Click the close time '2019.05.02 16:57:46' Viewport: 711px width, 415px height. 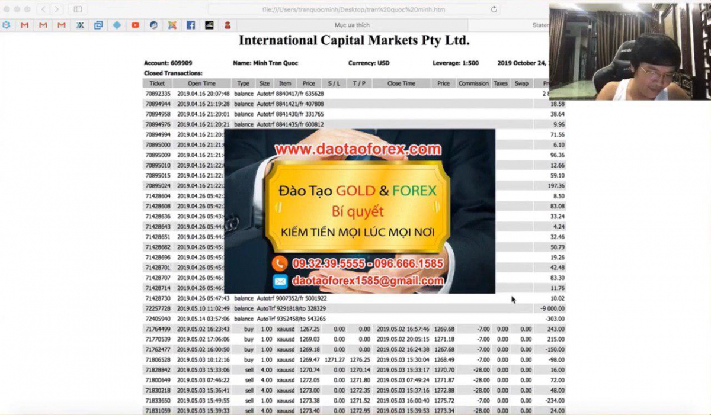coord(403,329)
